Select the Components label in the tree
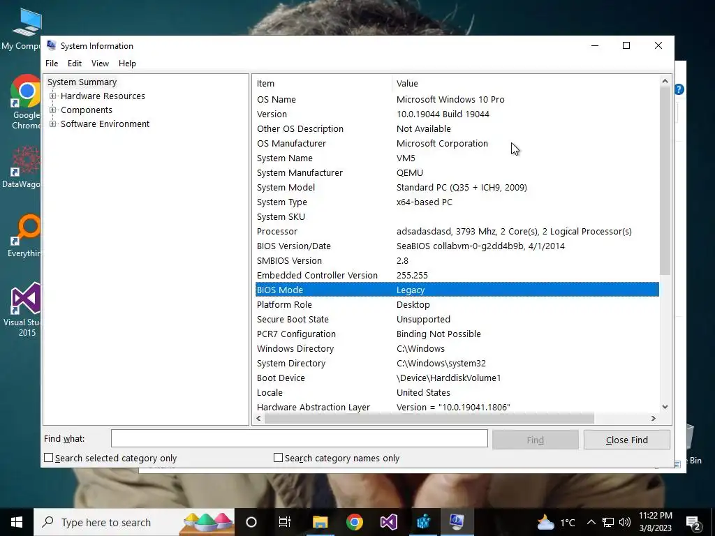The height and width of the screenshot is (536, 715). [86, 110]
